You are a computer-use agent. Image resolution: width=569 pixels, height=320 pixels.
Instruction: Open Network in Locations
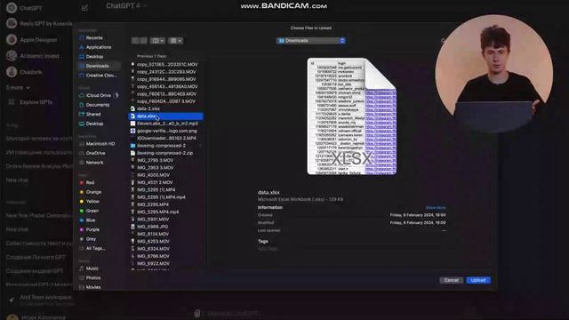[94, 163]
